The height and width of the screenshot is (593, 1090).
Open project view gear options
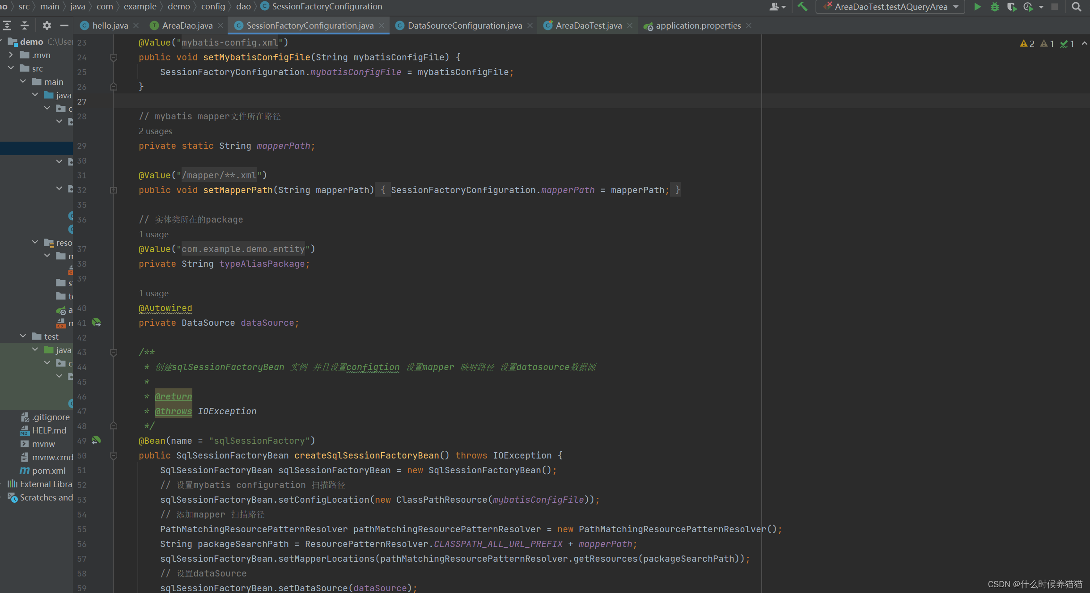[x=47, y=25]
